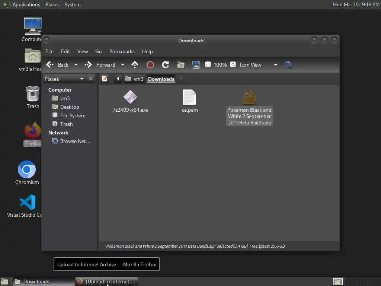Toggle the text-based location bar pencil icon
Screen dimensions: 381x286
105,79
